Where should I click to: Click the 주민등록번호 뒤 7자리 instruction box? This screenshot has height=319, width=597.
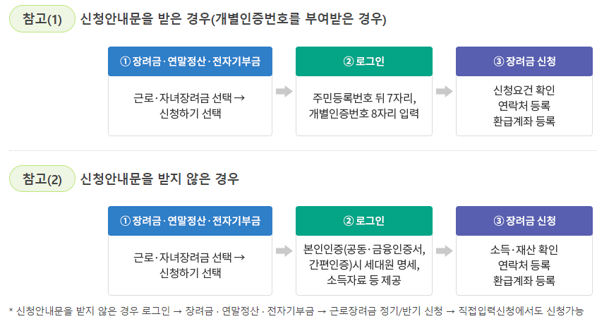(x=364, y=106)
